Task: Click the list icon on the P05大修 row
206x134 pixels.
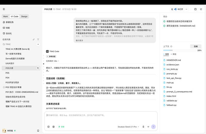Action: click(x=38, y=68)
